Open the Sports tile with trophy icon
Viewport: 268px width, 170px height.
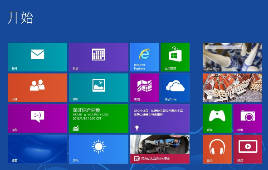(x=160, y=119)
